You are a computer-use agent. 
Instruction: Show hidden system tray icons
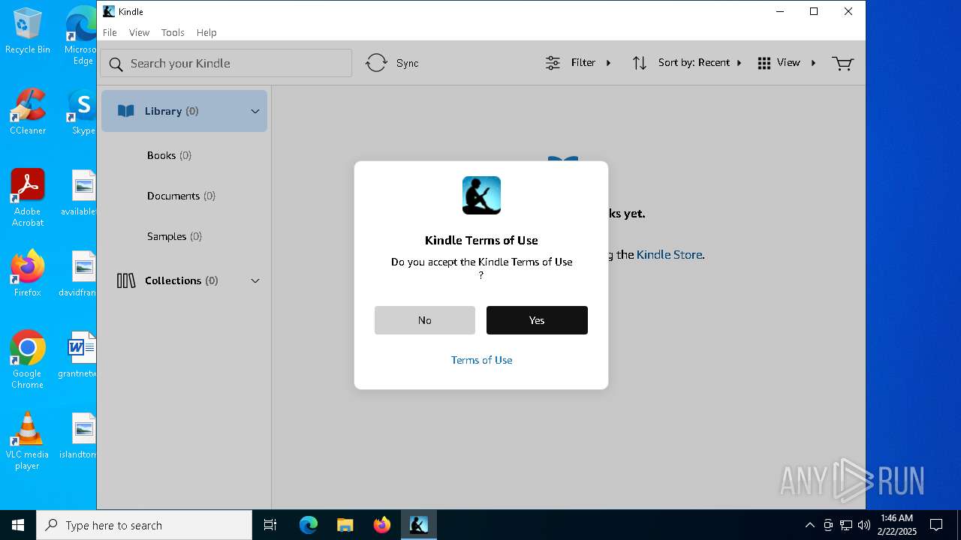click(x=809, y=525)
